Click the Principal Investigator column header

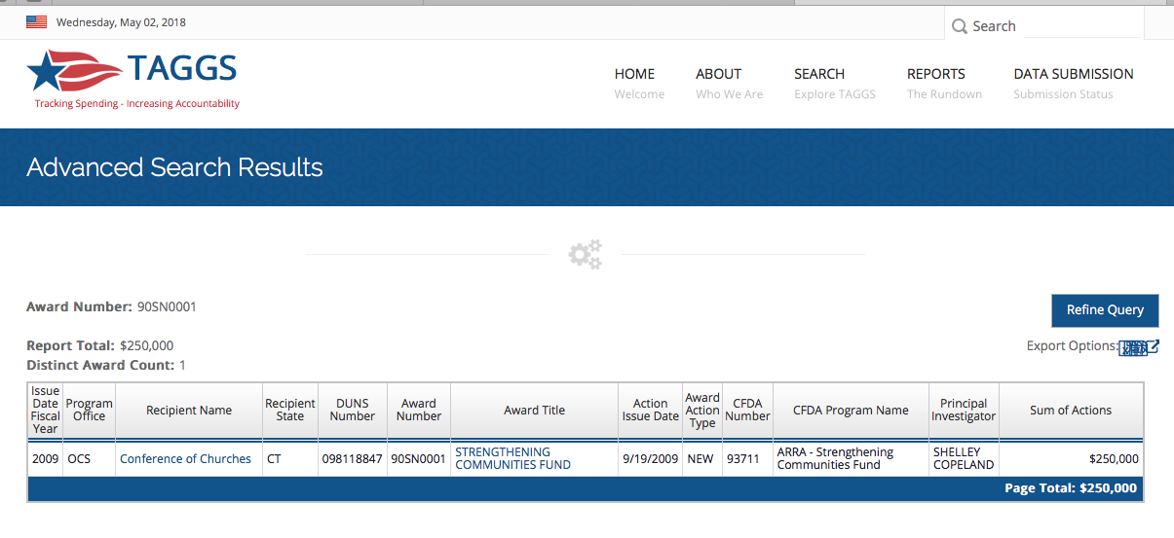964,411
